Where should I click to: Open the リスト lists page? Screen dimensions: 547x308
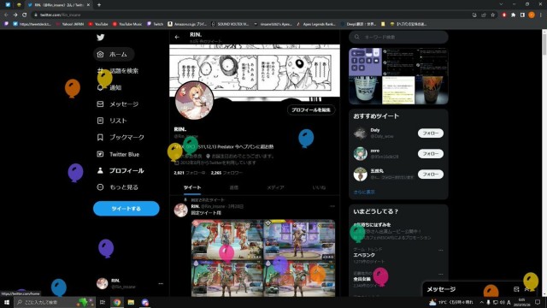coord(112,121)
